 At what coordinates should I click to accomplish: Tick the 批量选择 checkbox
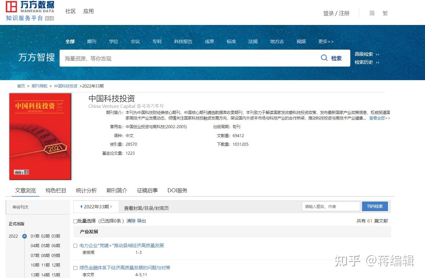pyautogui.click(x=75, y=221)
